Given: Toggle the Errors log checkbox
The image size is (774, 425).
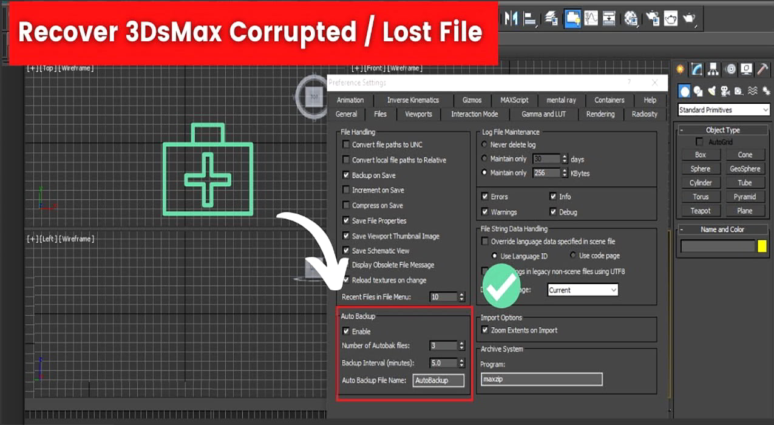Looking at the screenshot, I should click(485, 197).
